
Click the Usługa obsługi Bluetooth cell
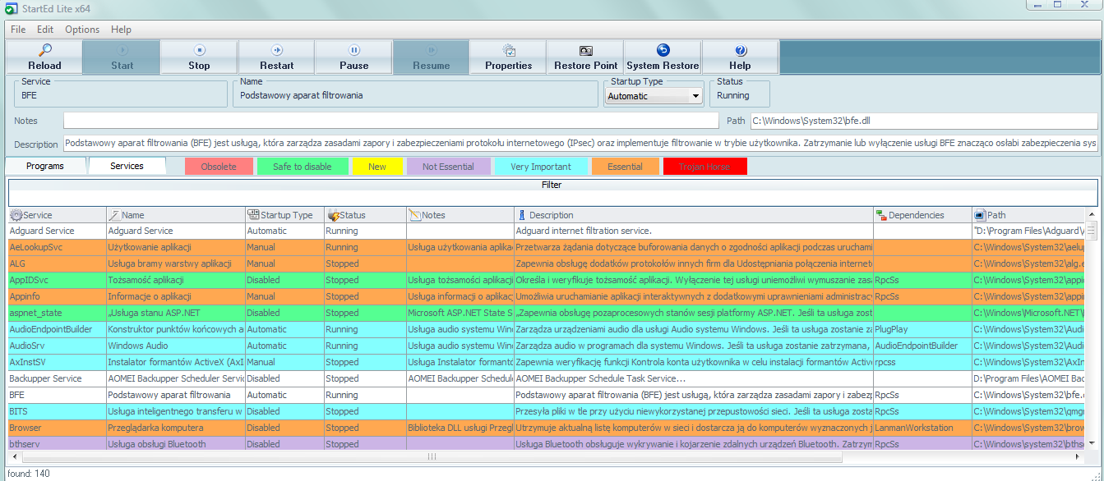[x=176, y=444]
